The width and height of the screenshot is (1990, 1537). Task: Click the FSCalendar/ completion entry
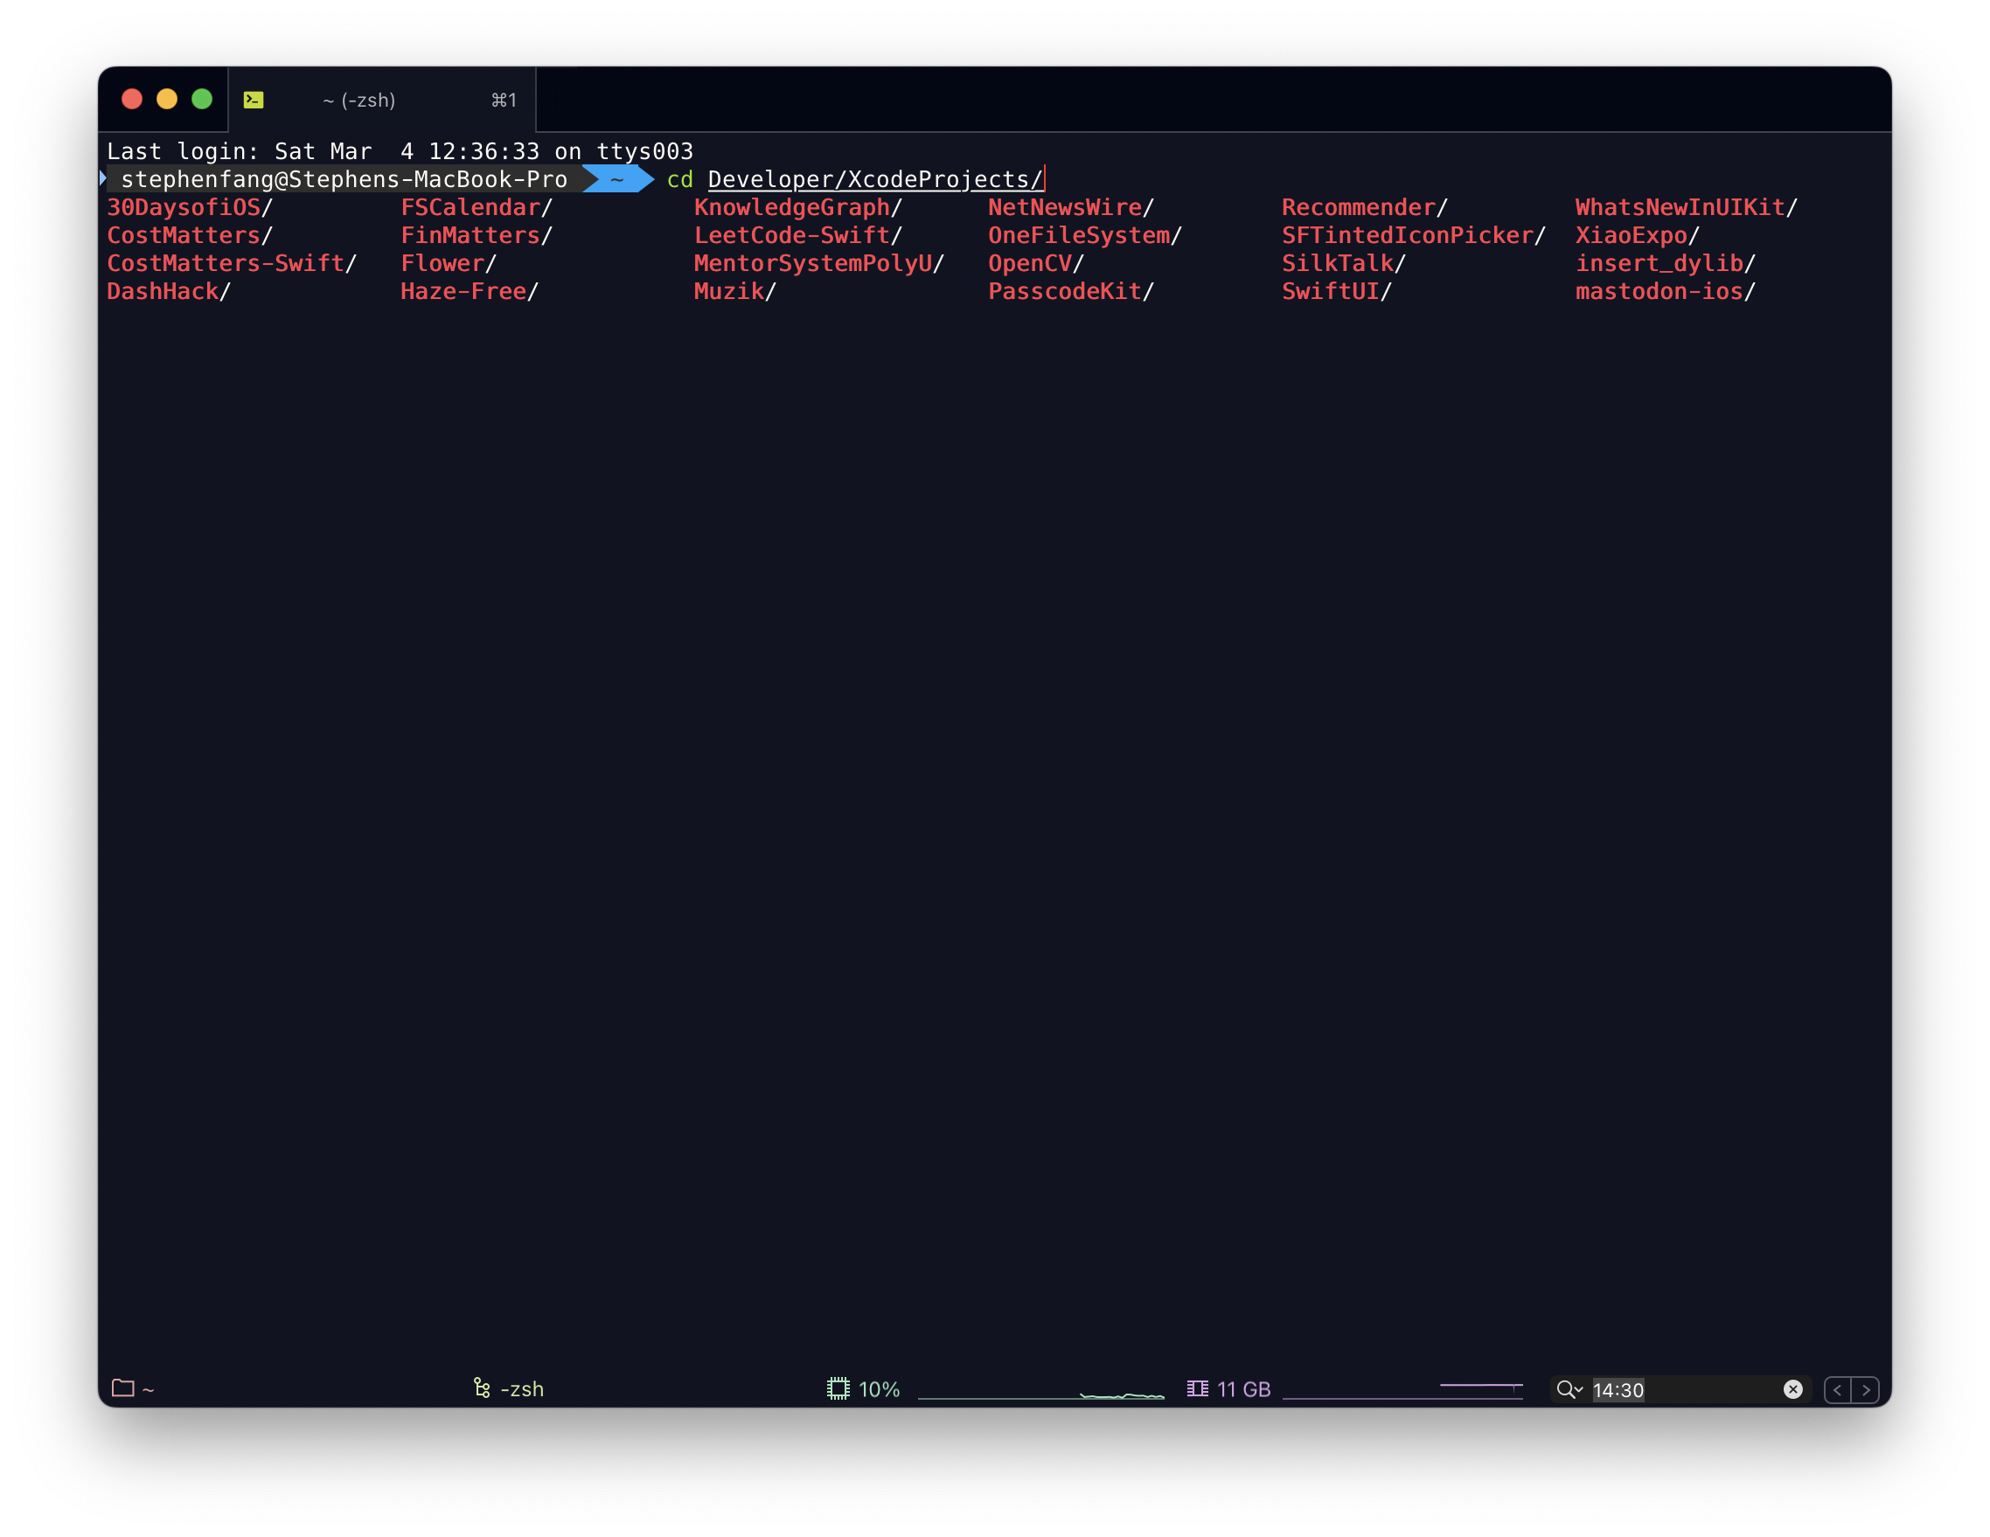[477, 208]
